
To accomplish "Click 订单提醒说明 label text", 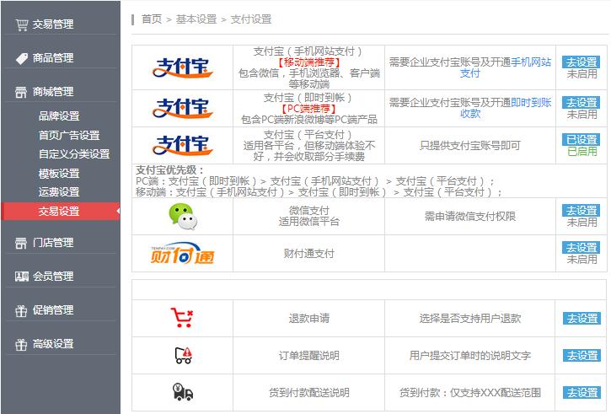I will pos(309,356).
